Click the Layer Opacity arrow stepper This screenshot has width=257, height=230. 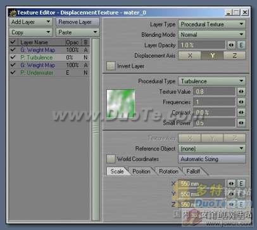click(x=232, y=45)
